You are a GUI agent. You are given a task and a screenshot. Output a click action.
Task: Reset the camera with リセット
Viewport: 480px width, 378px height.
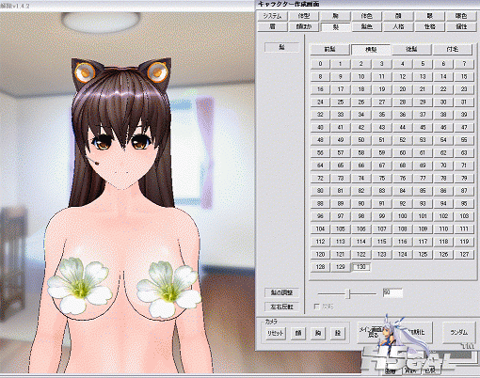coord(275,333)
